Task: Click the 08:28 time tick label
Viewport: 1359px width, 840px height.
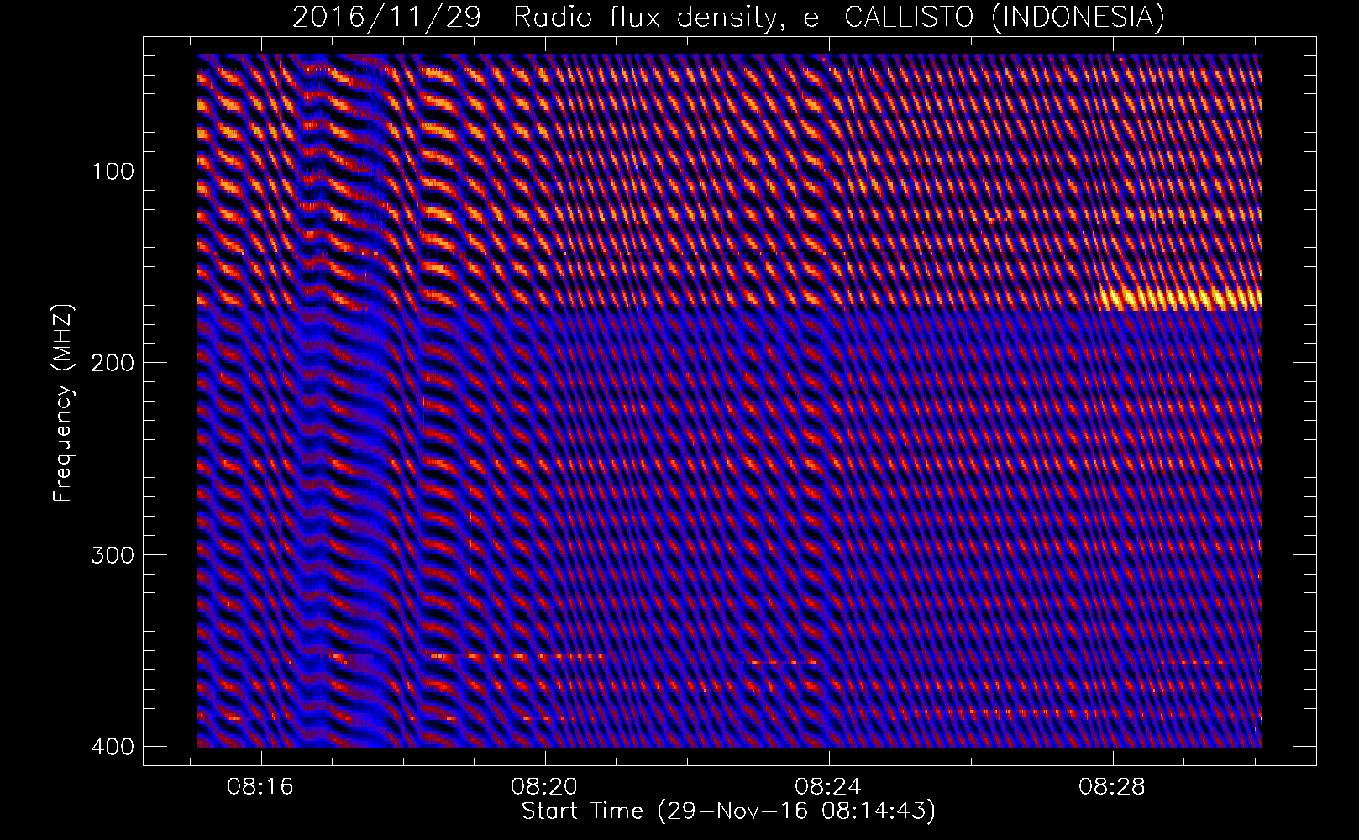Action: click(x=1113, y=787)
